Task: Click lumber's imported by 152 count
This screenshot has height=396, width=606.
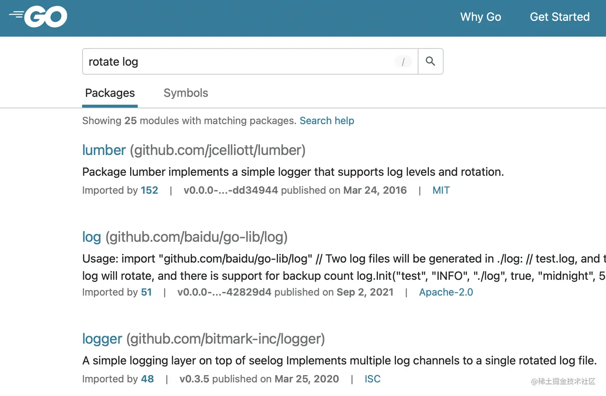Action: point(149,190)
